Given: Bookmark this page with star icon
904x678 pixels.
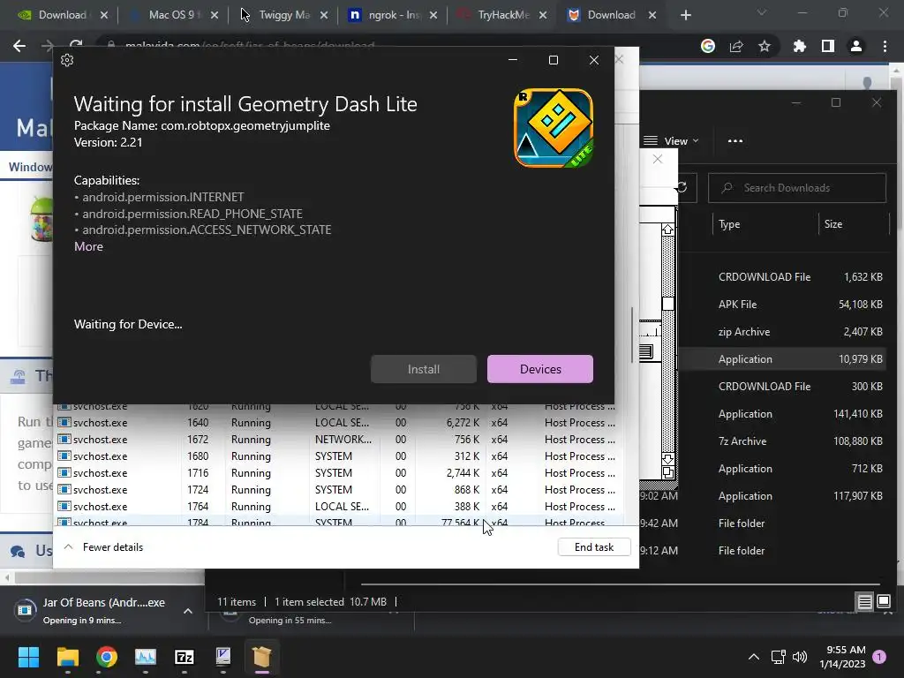Looking at the screenshot, I should (x=765, y=46).
